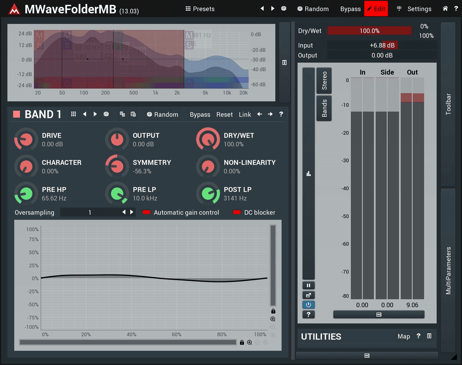The width and height of the screenshot is (462, 365).
Task: Adjust the global Dry/Wet slider
Action: pyautogui.click(x=369, y=31)
